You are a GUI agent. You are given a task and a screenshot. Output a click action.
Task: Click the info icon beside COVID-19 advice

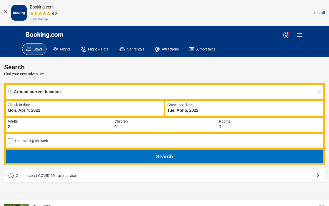[11, 176]
